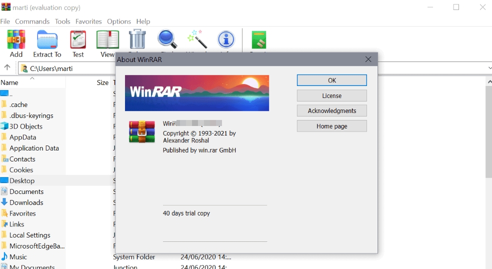The image size is (492, 269).
Task: Click the Test archive toolbar icon
Action: click(78, 39)
